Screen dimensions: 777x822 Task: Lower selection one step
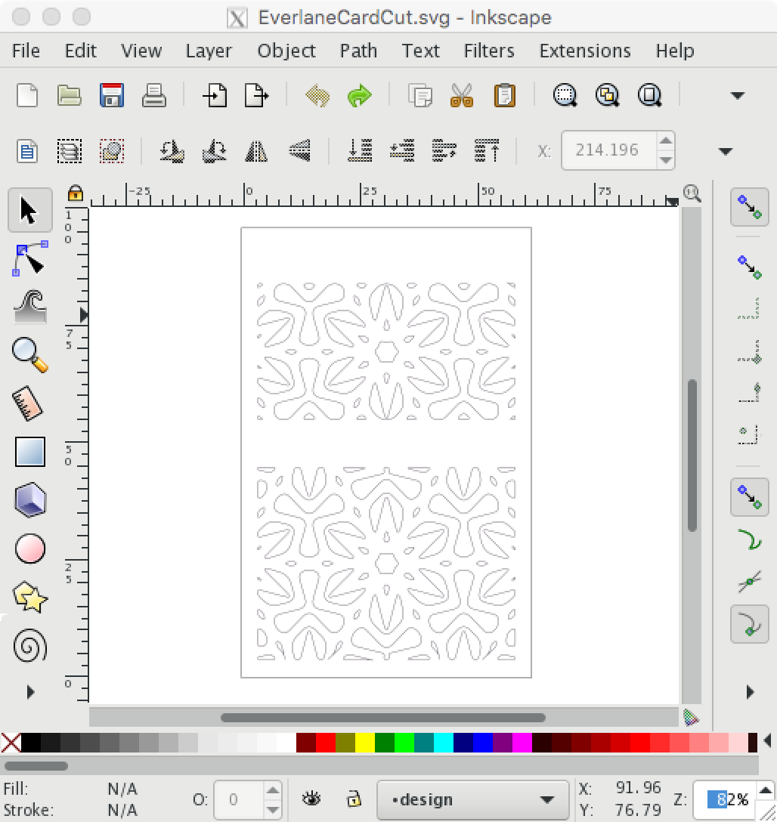[x=402, y=151]
